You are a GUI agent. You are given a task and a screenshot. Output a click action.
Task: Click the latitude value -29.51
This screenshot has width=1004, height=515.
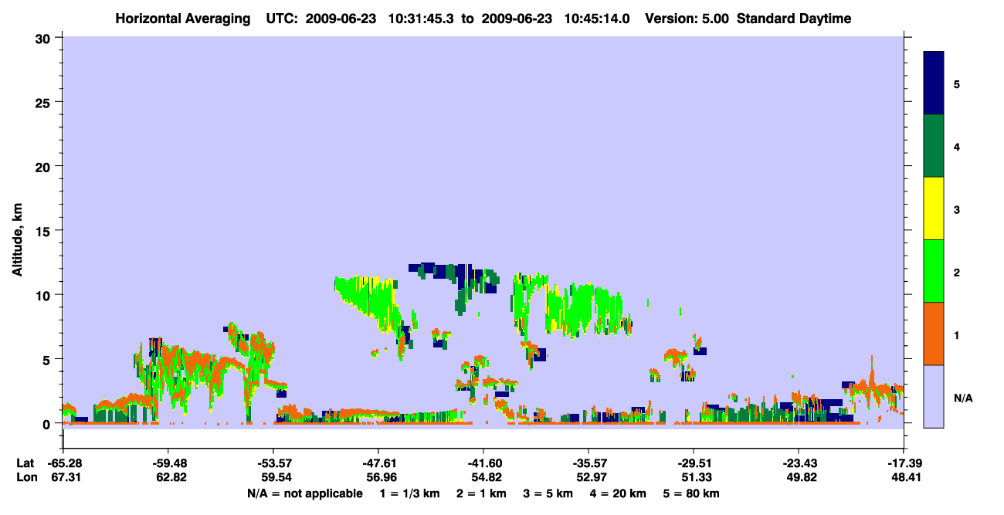pyautogui.click(x=694, y=463)
